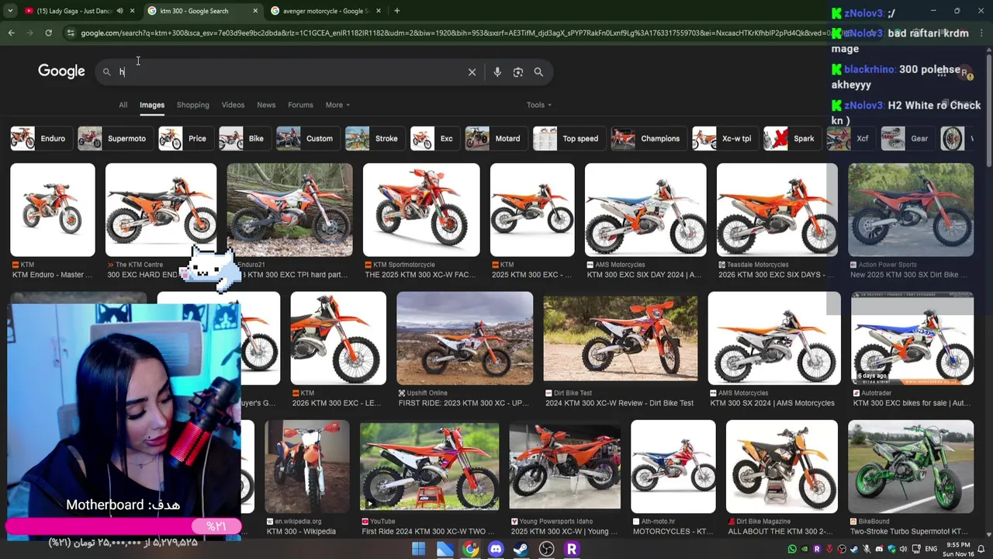Select the News results tab

266,105
